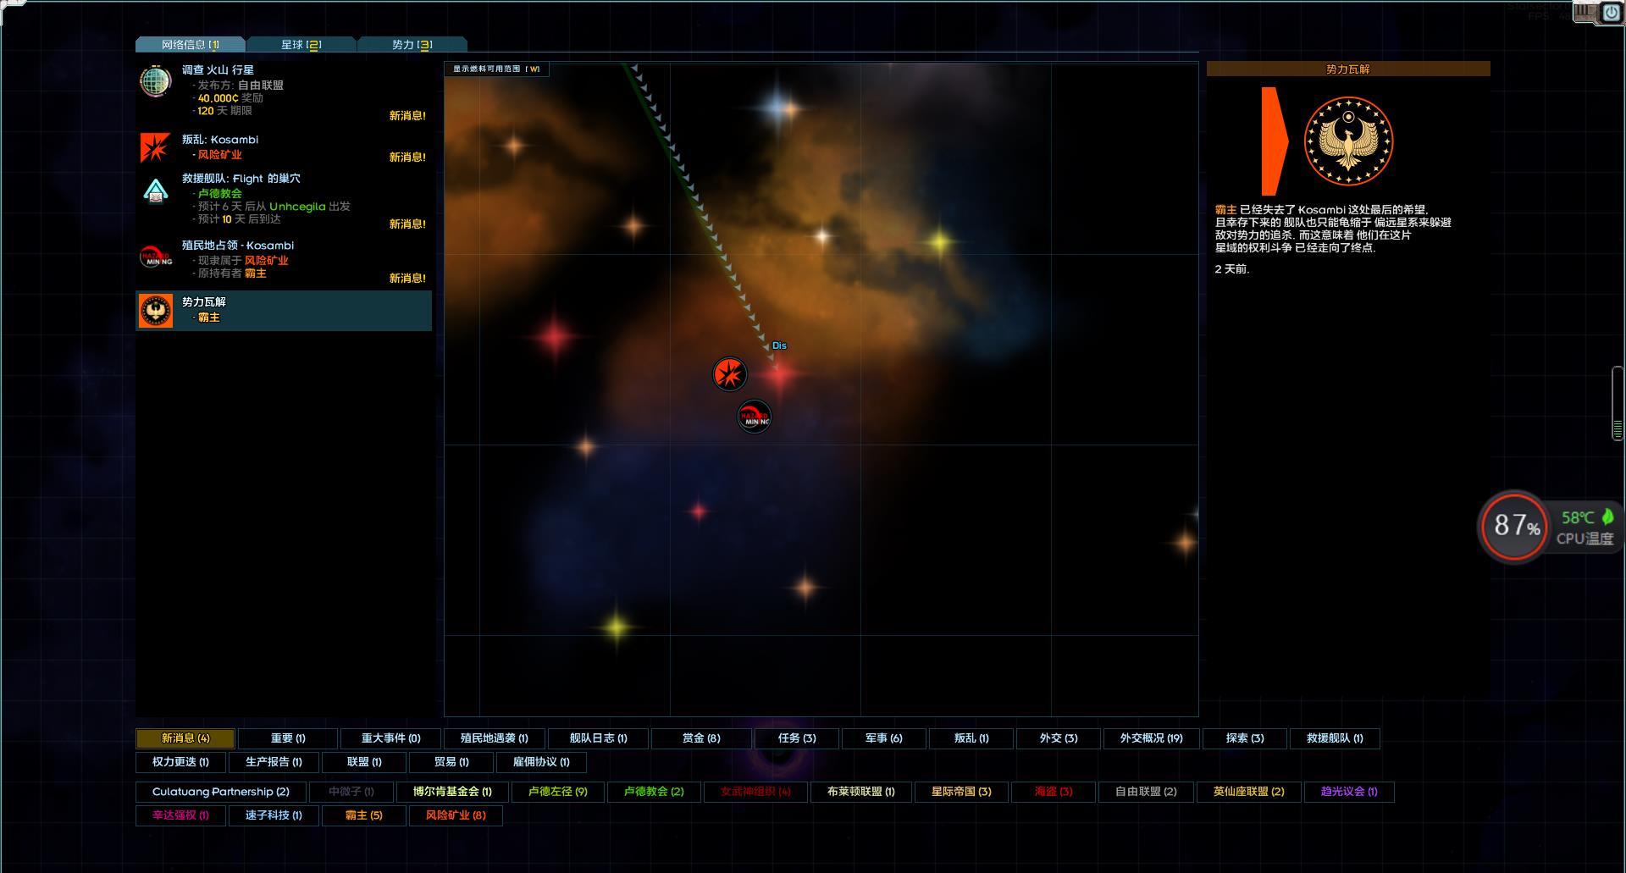
Task: Click the CPU usage 87% gauge widget
Action: tap(1515, 526)
